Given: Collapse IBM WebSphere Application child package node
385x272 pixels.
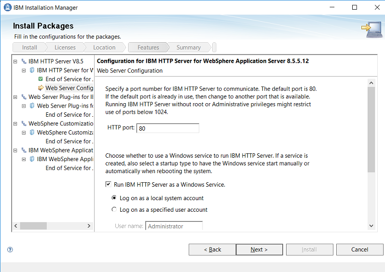Looking at the screenshot, I should pos(24,159).
